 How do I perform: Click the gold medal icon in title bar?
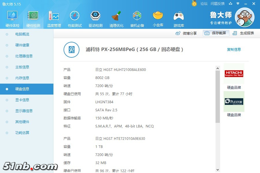click(194, 3)
